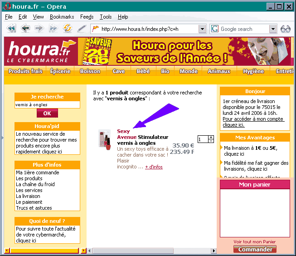Click the OK search button
Viewport: 296px width, 256px height.
(47, 113)
